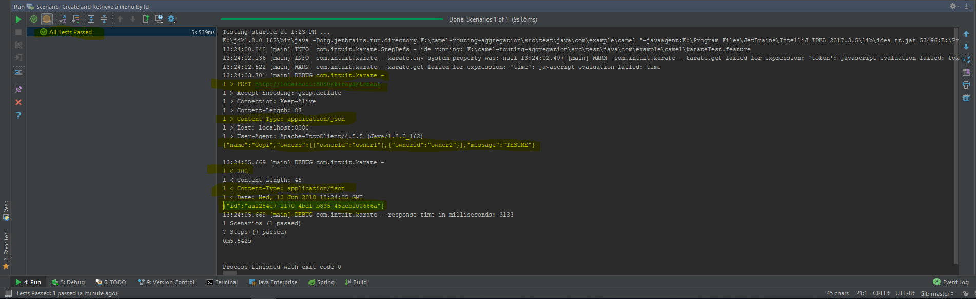976x299 pixels.
Task: Open the Build tool window
Action: tap(356, 282)
